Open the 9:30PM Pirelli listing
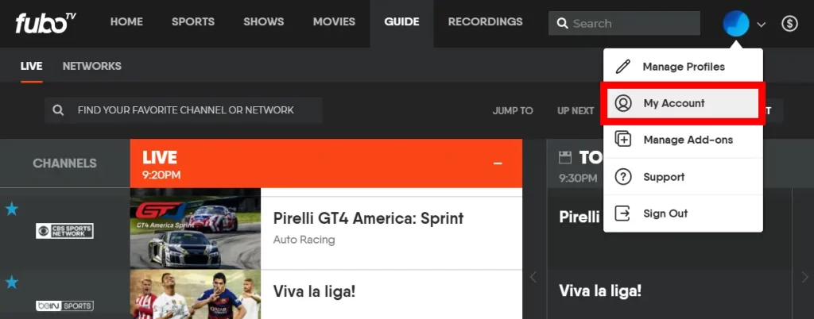 579,217
